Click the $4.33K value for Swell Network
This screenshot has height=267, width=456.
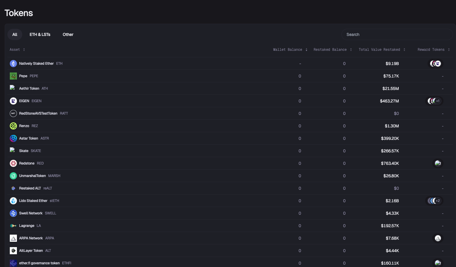[x=393, y=213]
